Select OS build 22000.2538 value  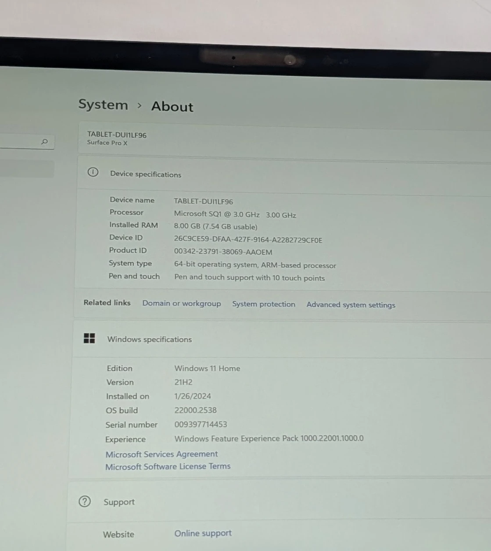click(x=195, y=410)
